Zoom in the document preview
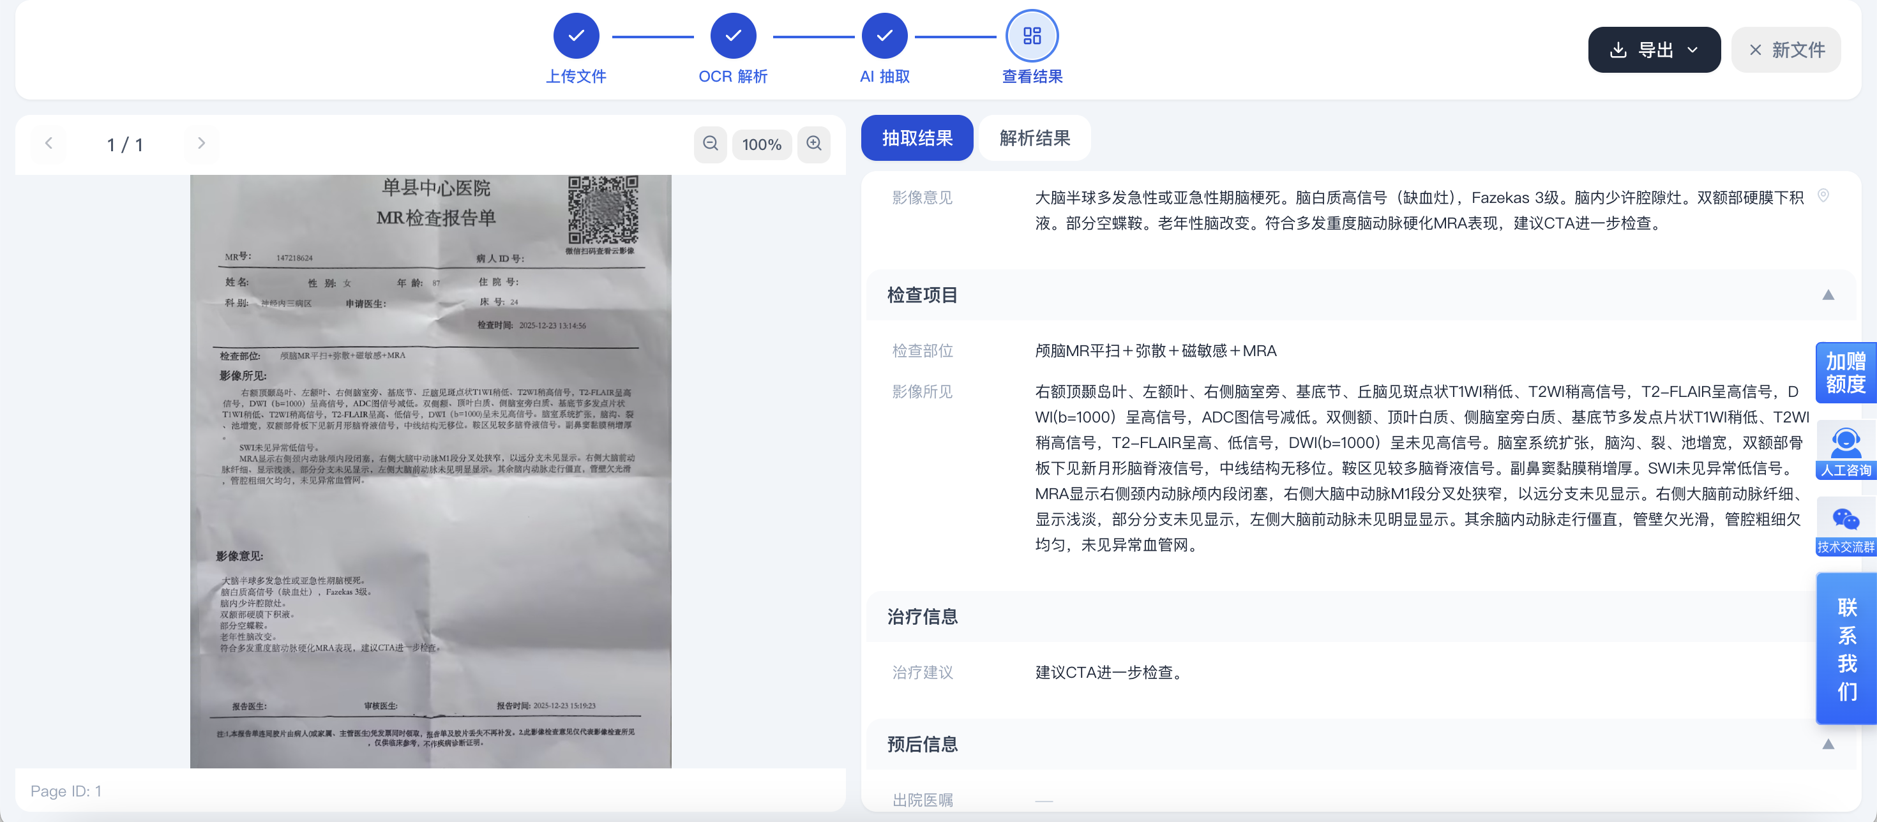 (814, 144)
